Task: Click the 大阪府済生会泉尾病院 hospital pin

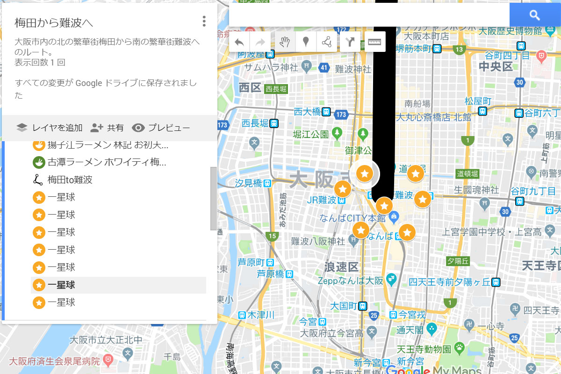Action: (x=108, y=360)
